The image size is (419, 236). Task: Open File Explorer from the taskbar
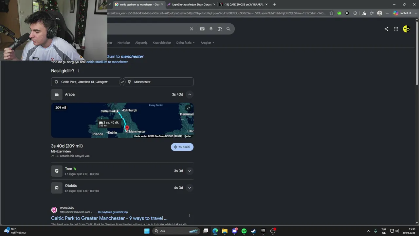tap(225, 231)
